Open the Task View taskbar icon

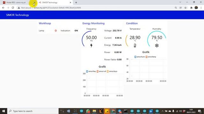75,111
